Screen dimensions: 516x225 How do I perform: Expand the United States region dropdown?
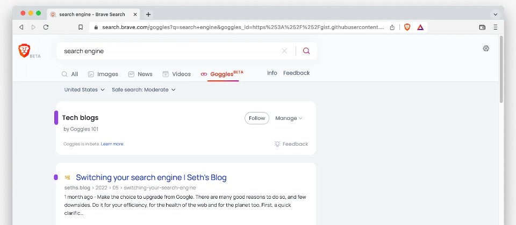point(84,89)
